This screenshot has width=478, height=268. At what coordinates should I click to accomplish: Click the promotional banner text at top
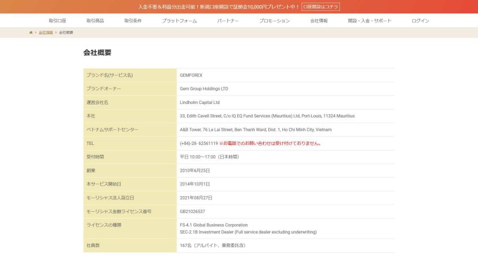point(219,7)
